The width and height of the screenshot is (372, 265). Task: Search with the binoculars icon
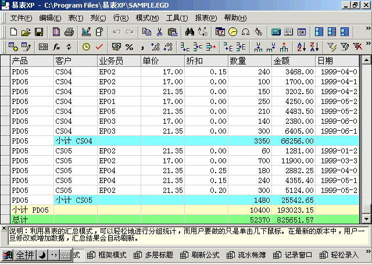[x=190, y=32]
